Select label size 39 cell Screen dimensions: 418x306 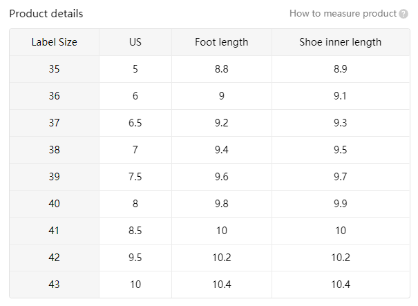coord(55,177)
